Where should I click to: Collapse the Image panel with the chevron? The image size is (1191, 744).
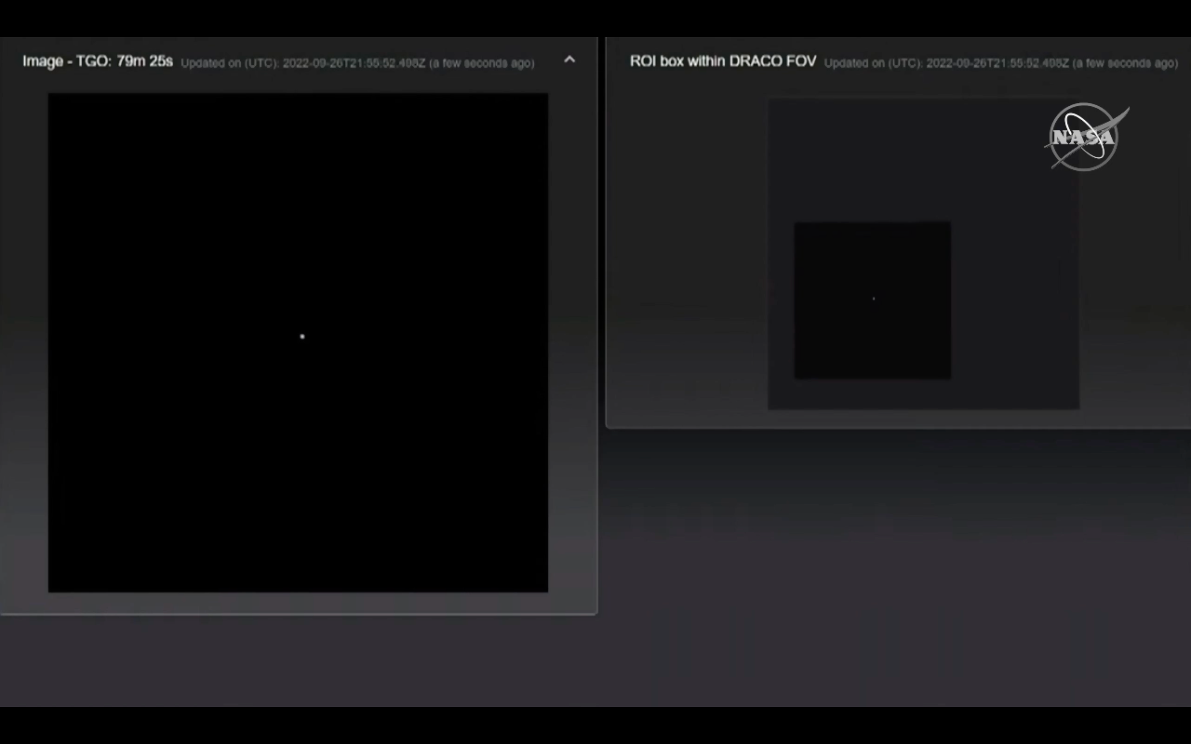click(x=569, y=60)
